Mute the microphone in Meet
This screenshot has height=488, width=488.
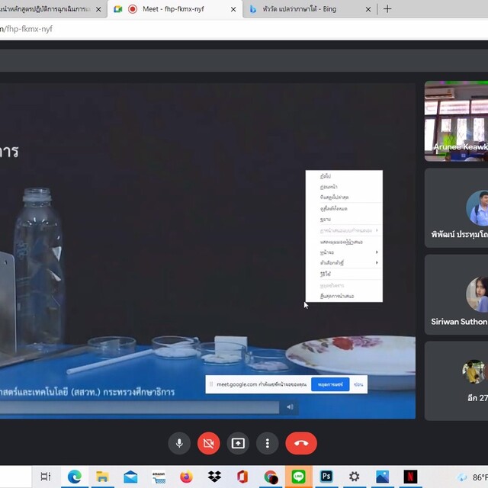[179, 443]
